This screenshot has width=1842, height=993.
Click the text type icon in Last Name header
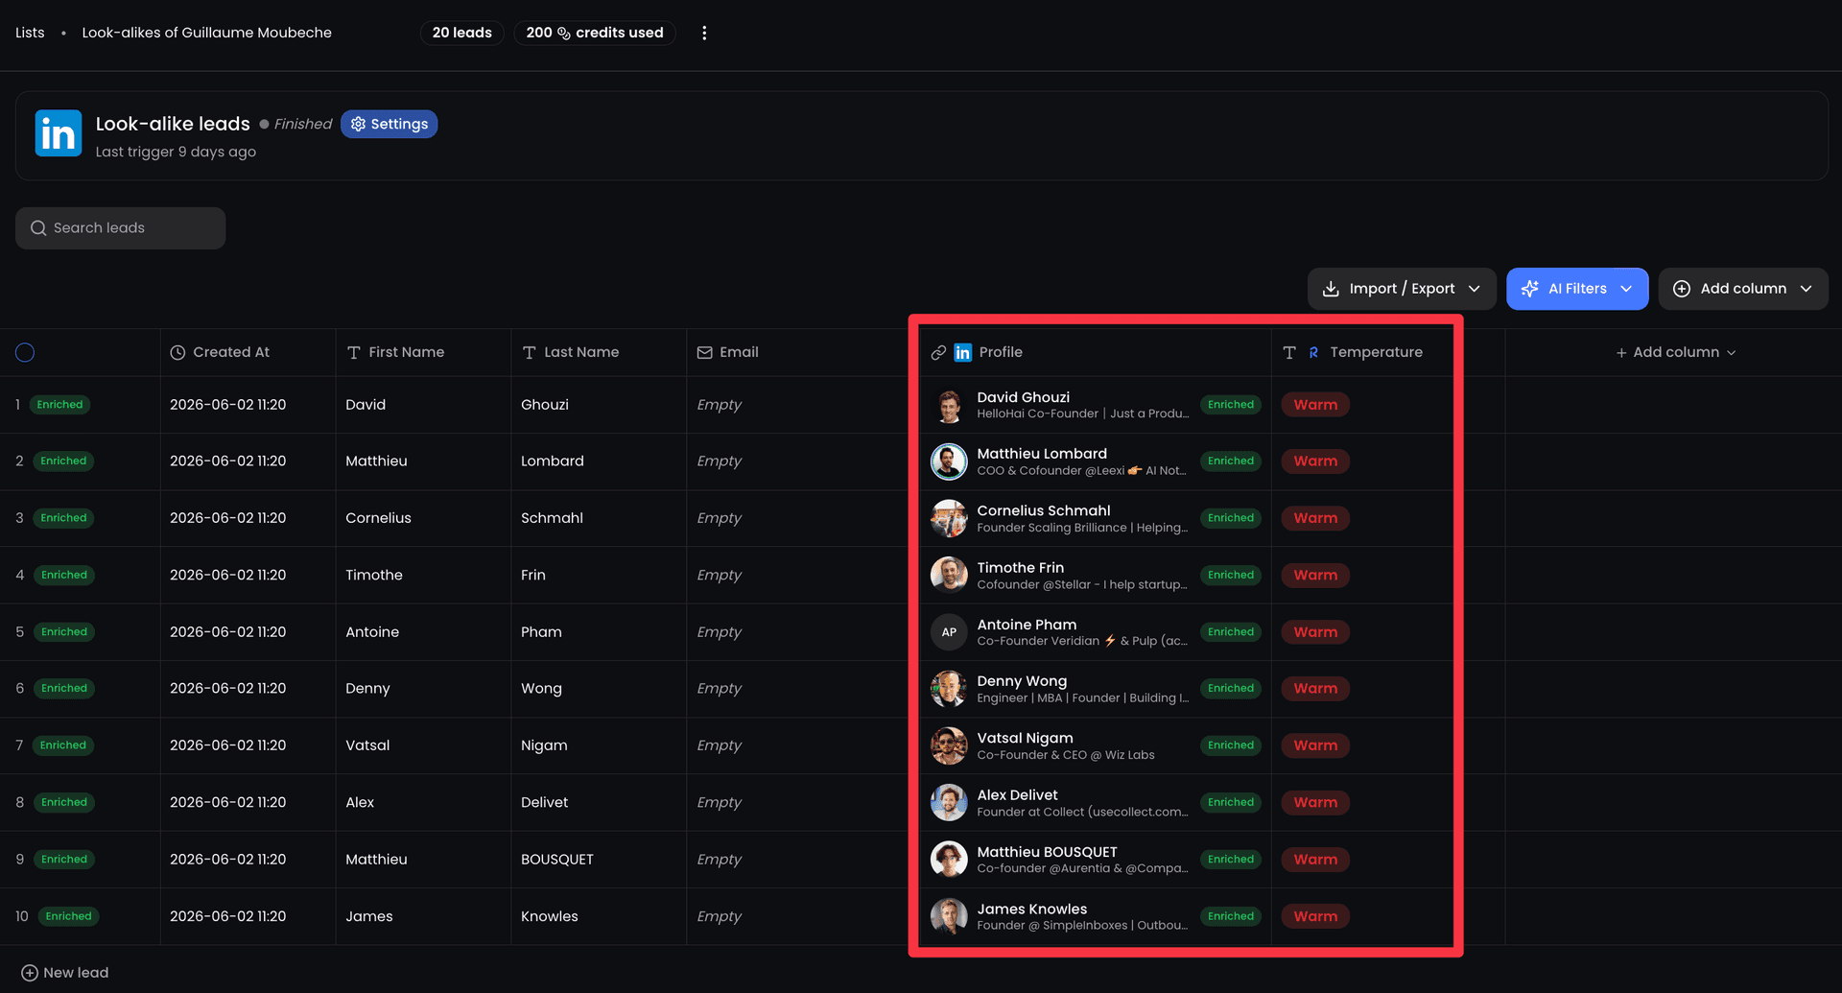pos(529,352)
